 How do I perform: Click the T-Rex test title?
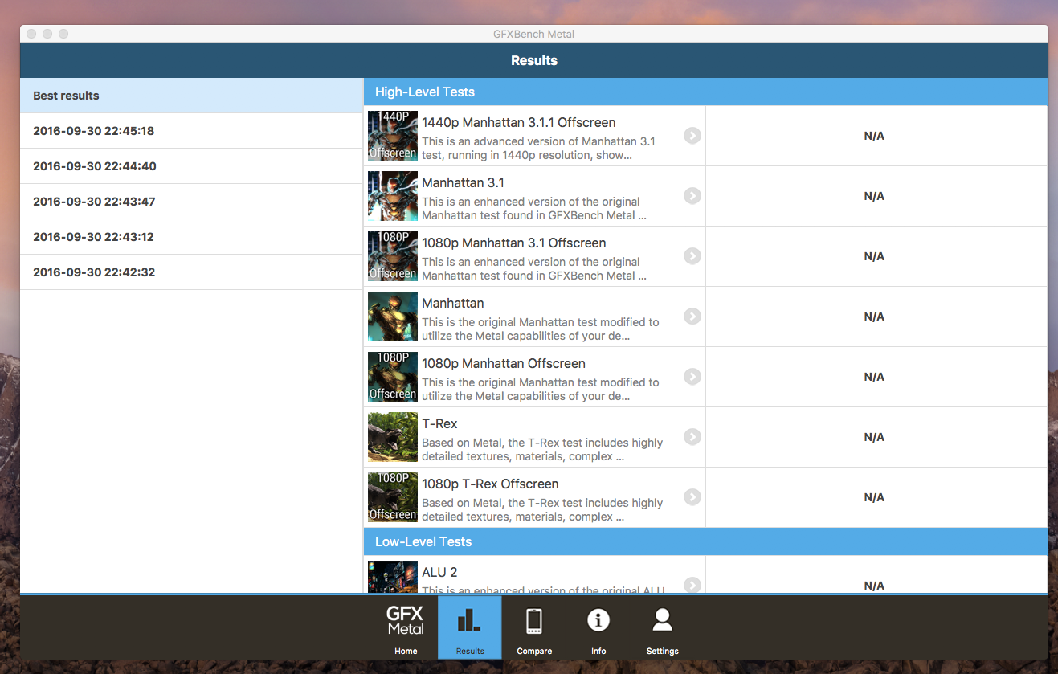click(439, 424)
